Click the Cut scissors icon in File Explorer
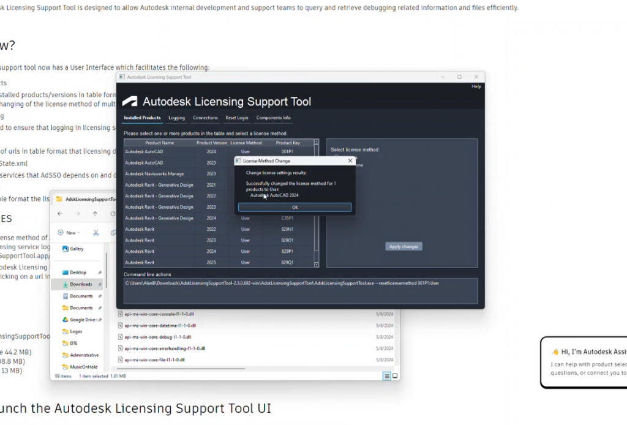Image resolution: width=627 pixels, height=425 pixels. (x=96, y=233)
